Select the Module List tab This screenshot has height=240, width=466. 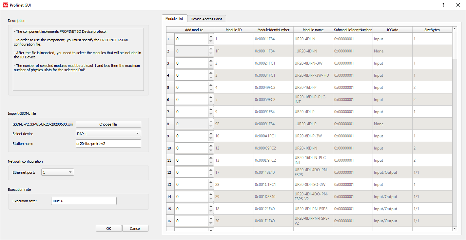coord(174,19)
